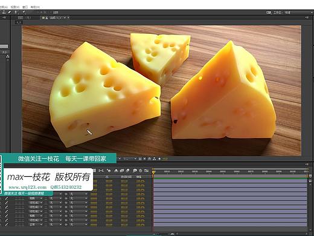Screen dimensions: 314x236
Task: Click the pen icon of bottom layer
Action: click(x=7, y=225)
